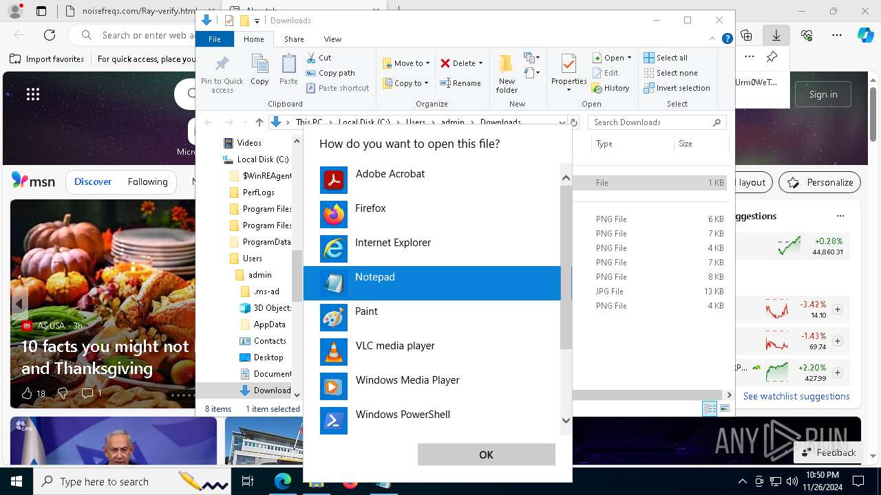Screen dimensions: 881x495
Task: Select Videos in the navigation tree
Action: 249,143
